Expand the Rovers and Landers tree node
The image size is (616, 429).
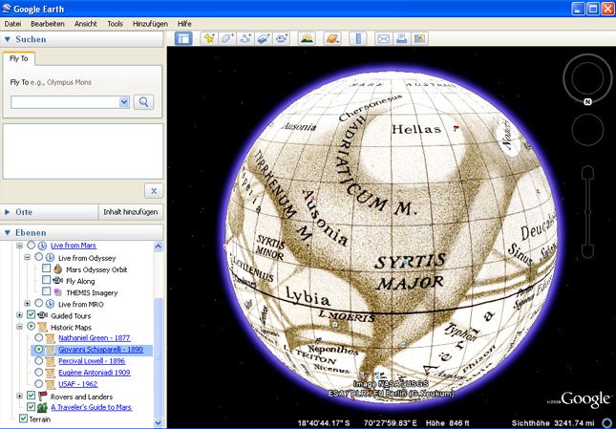(x=19, y=396)
